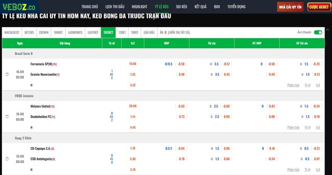The height and width of the screenshot is (175, 332).
Task: Open the LADBROKES odds tab
Action: [75, 32]
